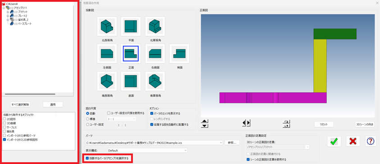The image size is (380, 164).
Task: Click the すべて選択解除 button
Action: [20, 104]
